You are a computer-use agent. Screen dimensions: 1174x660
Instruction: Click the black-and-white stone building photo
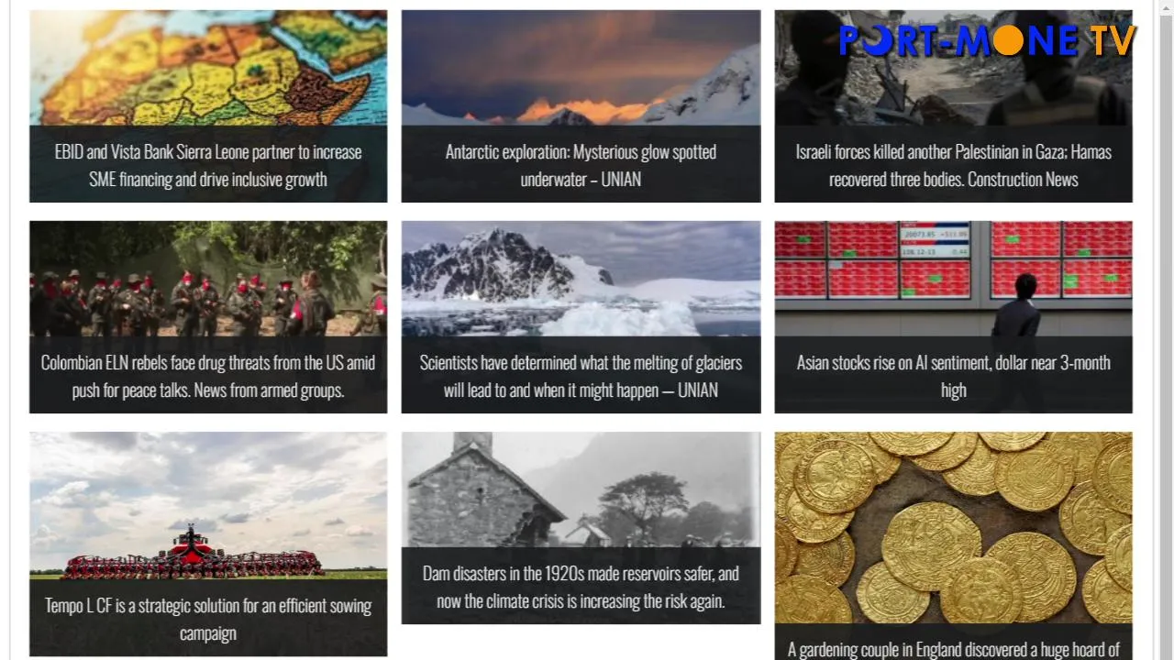point(581,489)
